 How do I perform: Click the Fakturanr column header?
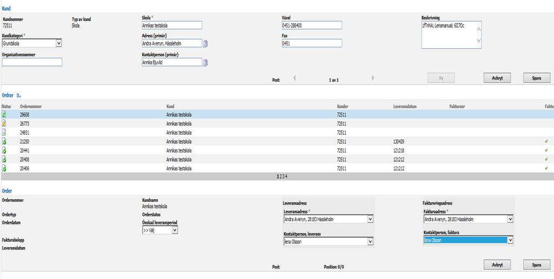[457, 107]
